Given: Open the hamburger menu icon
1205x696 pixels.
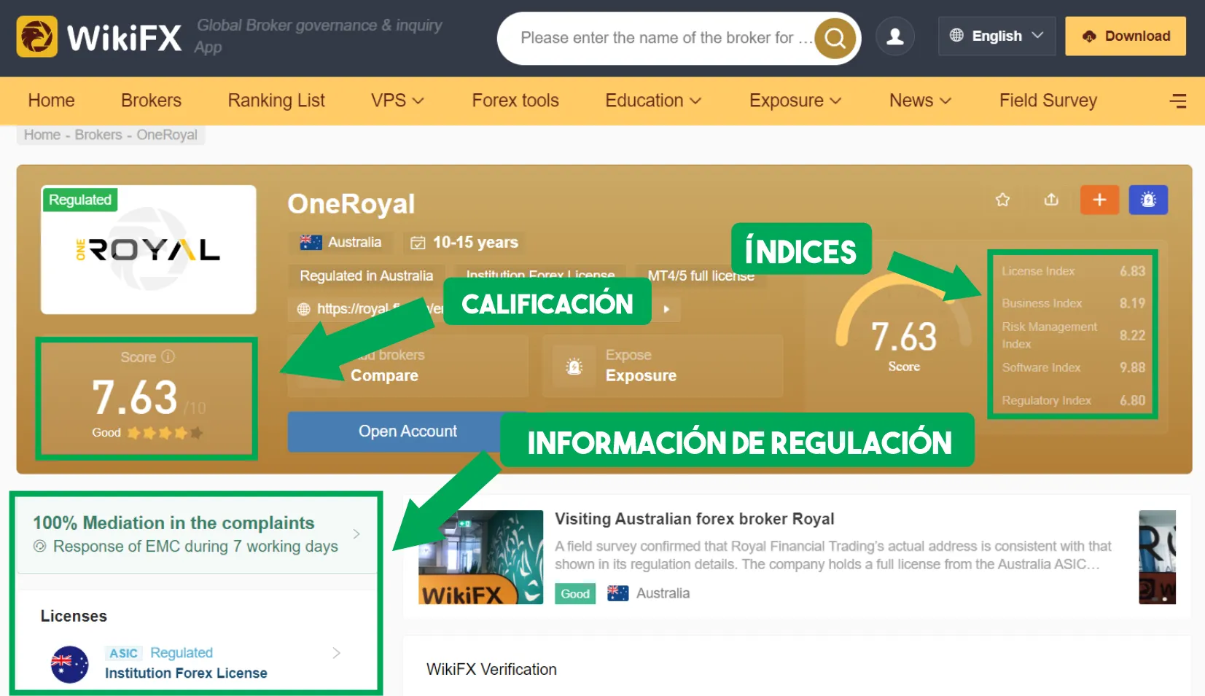Looking at the screenshot, I should pos(1178,101).
